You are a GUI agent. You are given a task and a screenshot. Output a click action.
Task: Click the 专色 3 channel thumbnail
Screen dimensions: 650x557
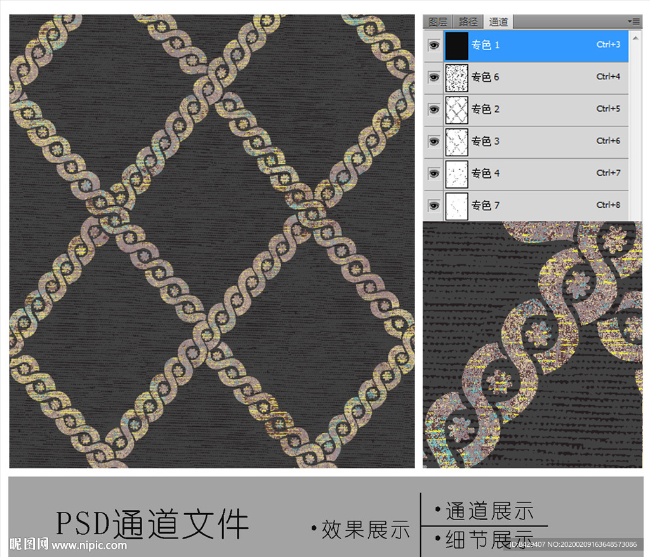pyautogui.click(x=456, y=142)
